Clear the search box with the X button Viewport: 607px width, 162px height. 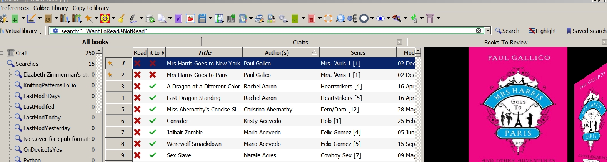coord(479,31)
